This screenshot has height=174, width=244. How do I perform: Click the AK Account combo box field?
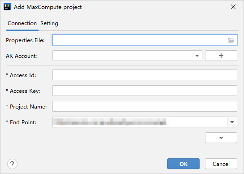[x=127, y=56]
